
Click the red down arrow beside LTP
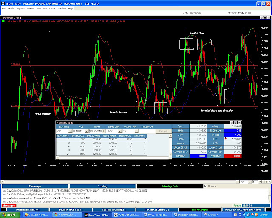point(226,138)
